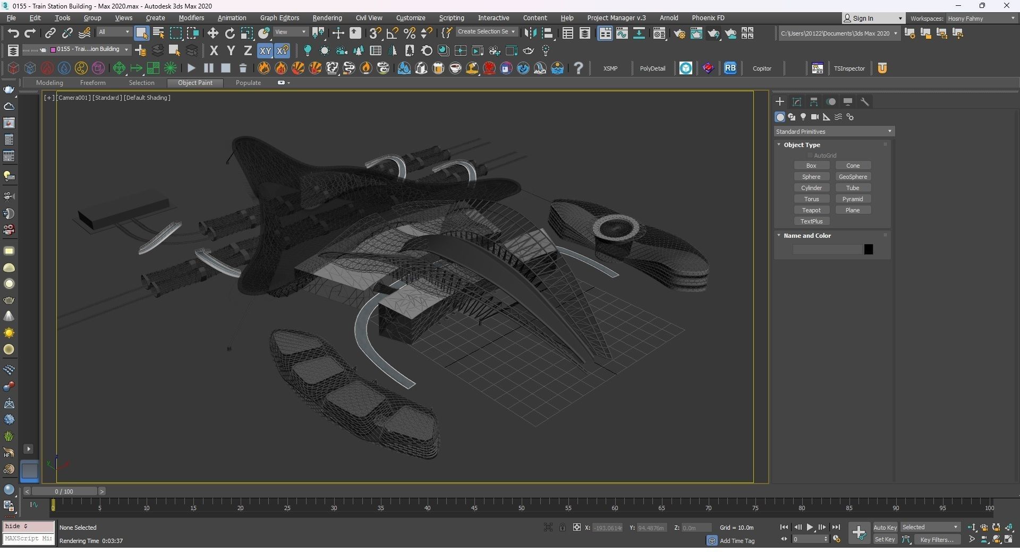Open the Standard Primitives dropdown
Screen dimensions: 1020x552
tap(834, 132)
